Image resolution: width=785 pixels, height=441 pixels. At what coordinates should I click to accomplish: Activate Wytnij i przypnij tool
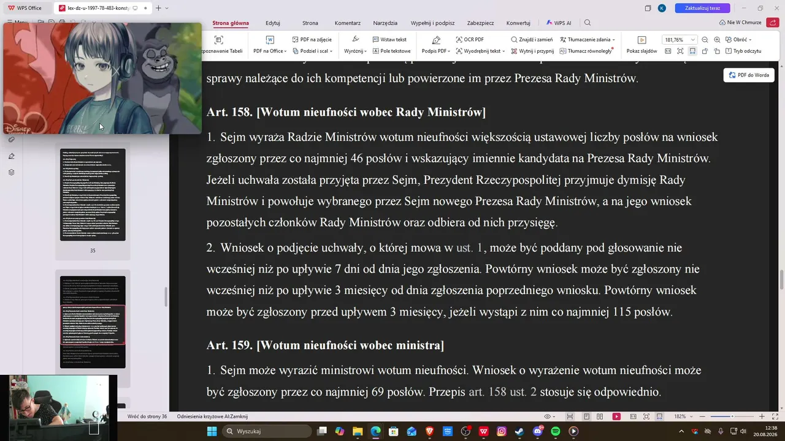[x=532, y=51]
